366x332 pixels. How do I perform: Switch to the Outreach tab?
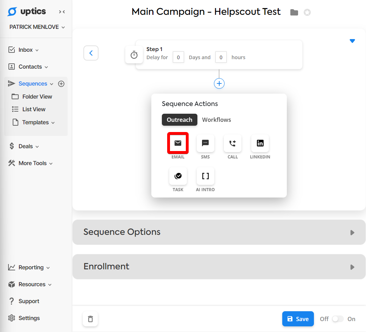tap(179, 120)
